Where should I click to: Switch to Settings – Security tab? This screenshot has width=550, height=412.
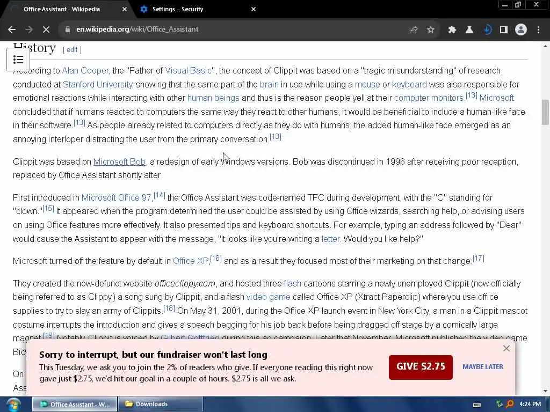point(177,9)
